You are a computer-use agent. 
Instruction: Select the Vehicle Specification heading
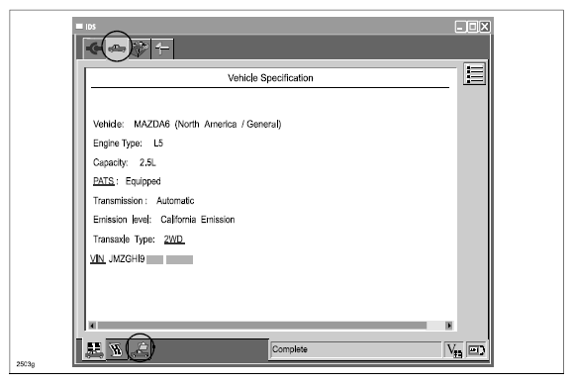click(270, 78)
